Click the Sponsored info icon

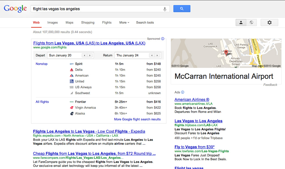coord(163,39)
